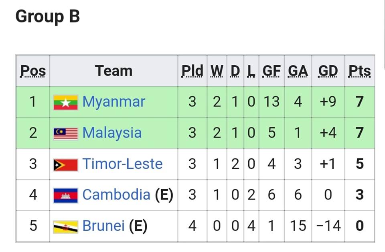Click the Brunei flag icon
385x252 pixels.
pyautogui.click(x=65, y=226)
